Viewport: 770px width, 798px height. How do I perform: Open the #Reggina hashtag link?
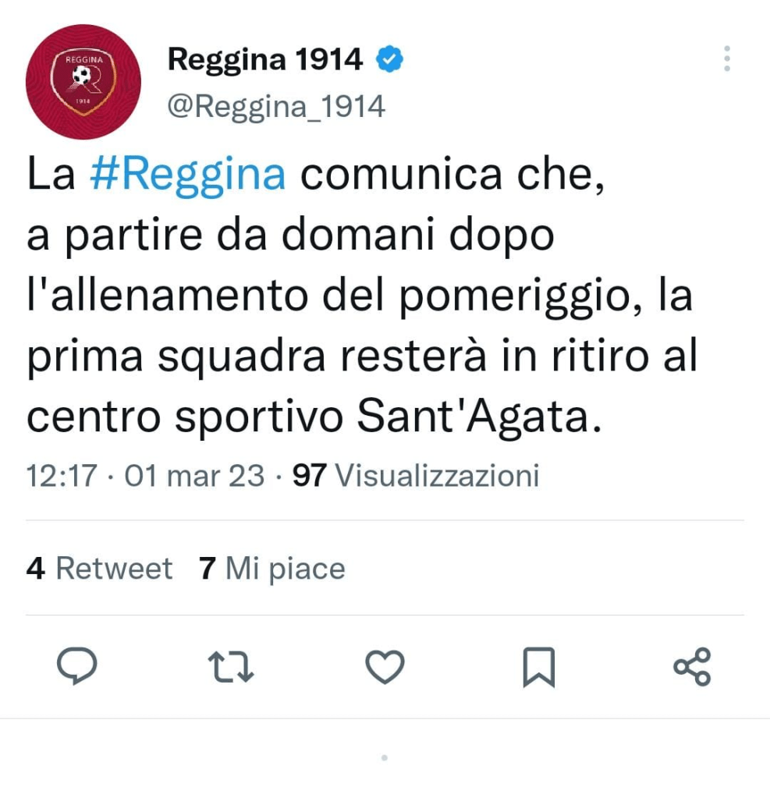[187, 175]
